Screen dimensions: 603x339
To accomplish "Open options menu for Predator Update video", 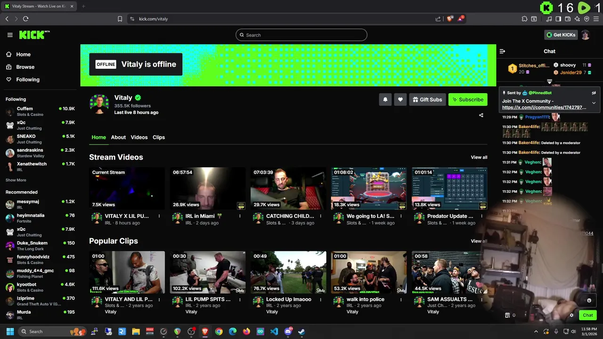I will [481, 216].
